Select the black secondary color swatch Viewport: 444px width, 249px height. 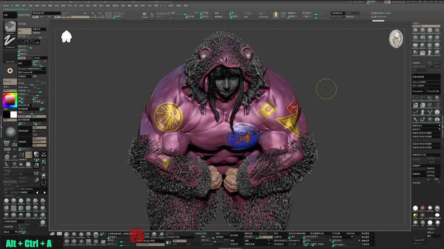click(x=6, y=114)
